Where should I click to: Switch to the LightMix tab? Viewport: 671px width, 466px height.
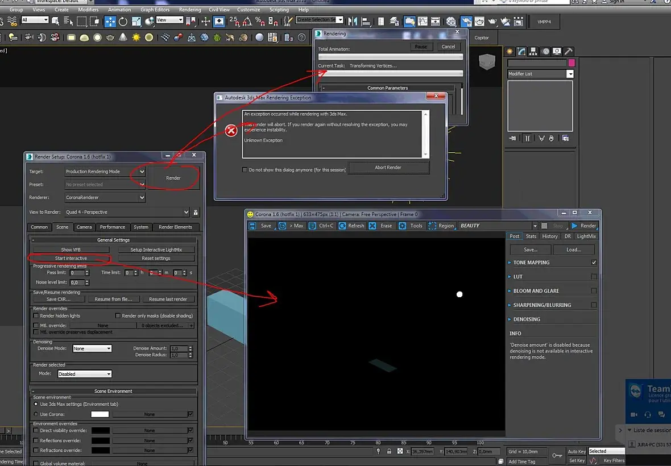pyautogui.click(x=586, y=236)
